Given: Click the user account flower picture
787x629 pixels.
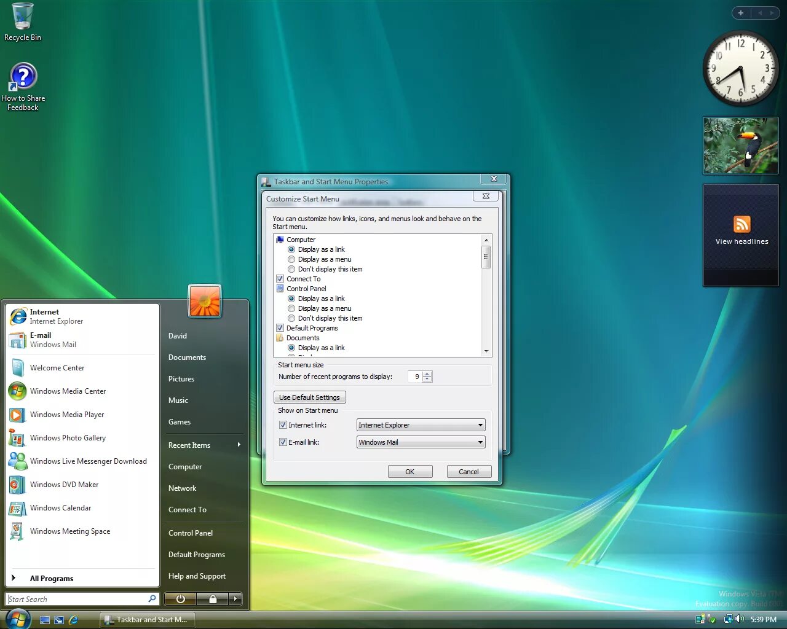Looking at the screenshot, I should pos(205,301).
